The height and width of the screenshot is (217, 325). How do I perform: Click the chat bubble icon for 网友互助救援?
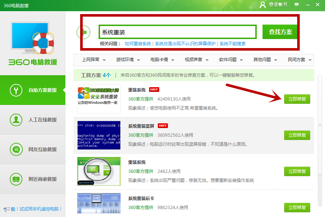coord(16,149)
